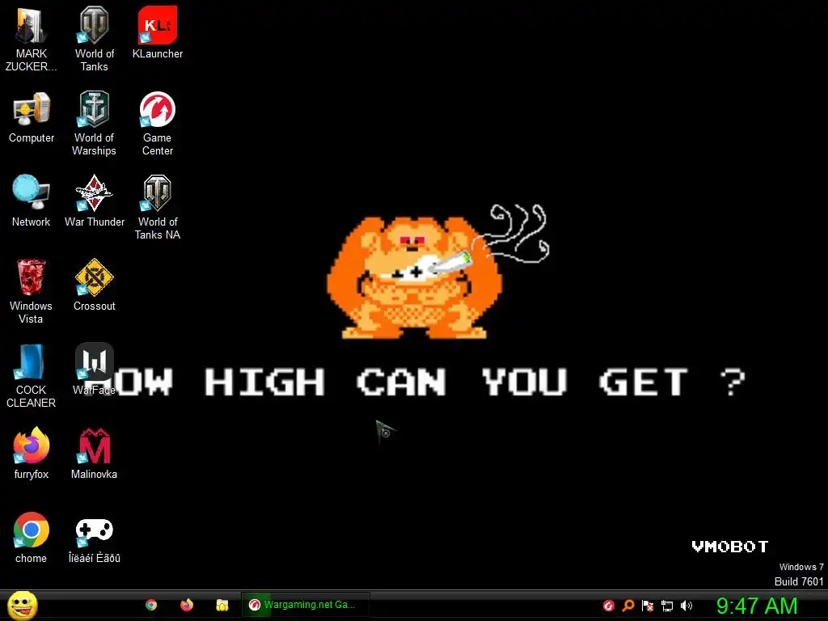Switch to Wargaming.net Ga... taskbar window
This screenshot has width=828, height=621.
305,605
